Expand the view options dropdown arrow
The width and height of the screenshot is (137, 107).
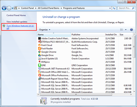pyautogui.click(x=126, y=30)
